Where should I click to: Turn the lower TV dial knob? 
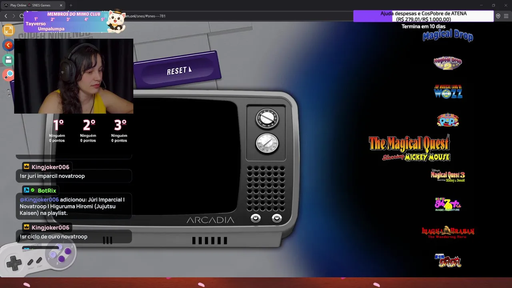[267, 143]
